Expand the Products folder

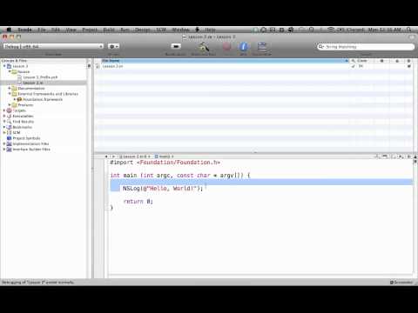[x=10, y=104]
